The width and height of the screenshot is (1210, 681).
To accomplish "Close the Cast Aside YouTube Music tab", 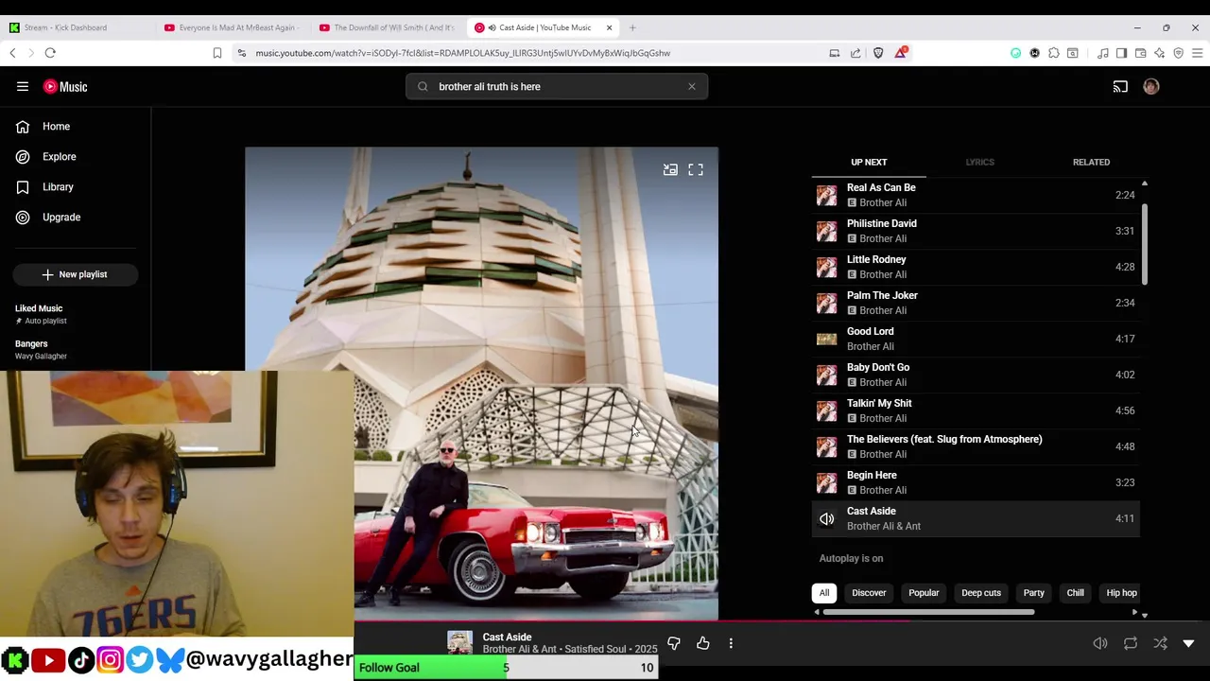I will click(x=609, y=27).
